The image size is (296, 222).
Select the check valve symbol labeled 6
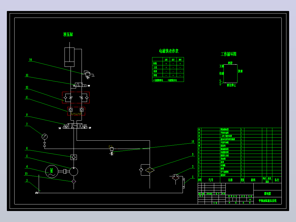tap(74, 157)
